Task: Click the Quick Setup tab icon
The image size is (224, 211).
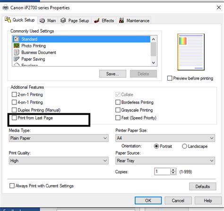Action: coord(8,20)
